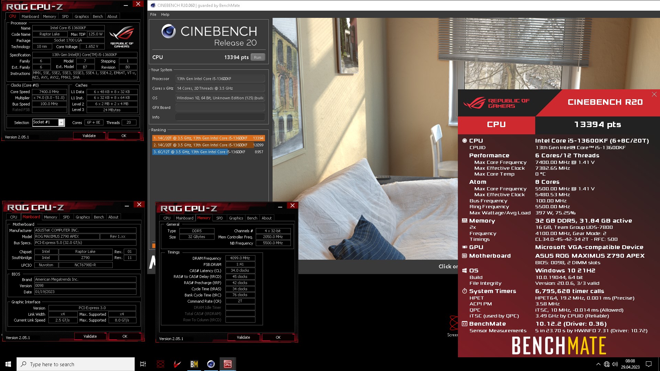Click the NB Frequency 5500.0 MHz value

click(273, 243)
